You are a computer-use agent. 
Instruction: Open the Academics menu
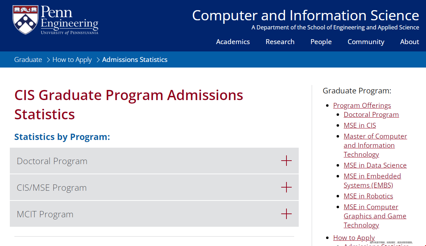233,42
